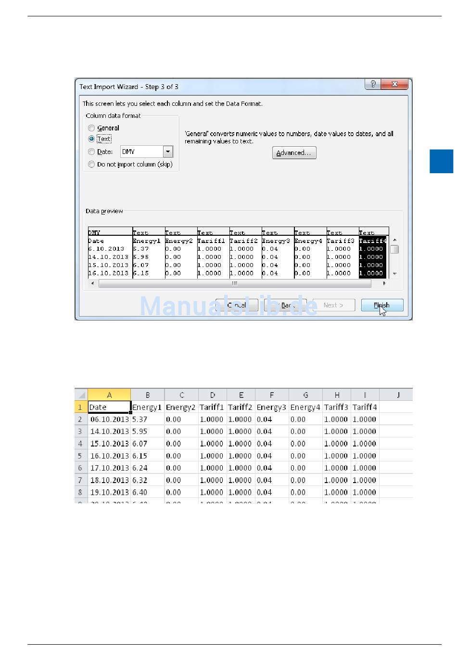Screen dimensions: 457x663
Task: Close the Text Import Wizard dialog
Action: tap(394, 84)
